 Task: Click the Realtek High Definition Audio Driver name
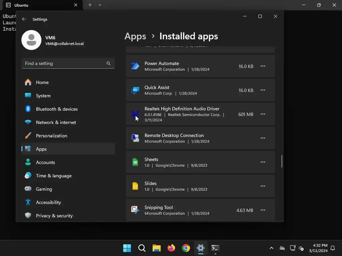point(182,109)
